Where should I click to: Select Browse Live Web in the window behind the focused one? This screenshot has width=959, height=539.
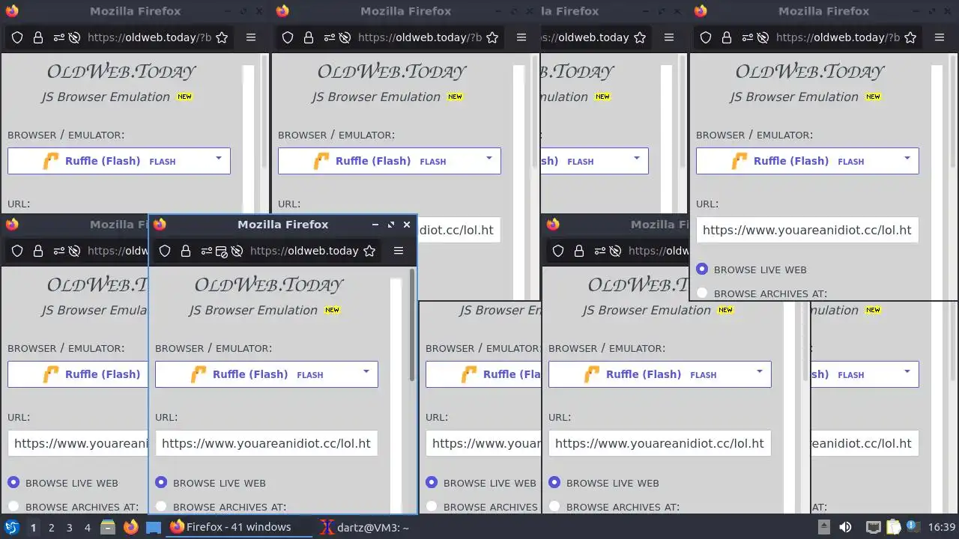click(x=432, y=483)
